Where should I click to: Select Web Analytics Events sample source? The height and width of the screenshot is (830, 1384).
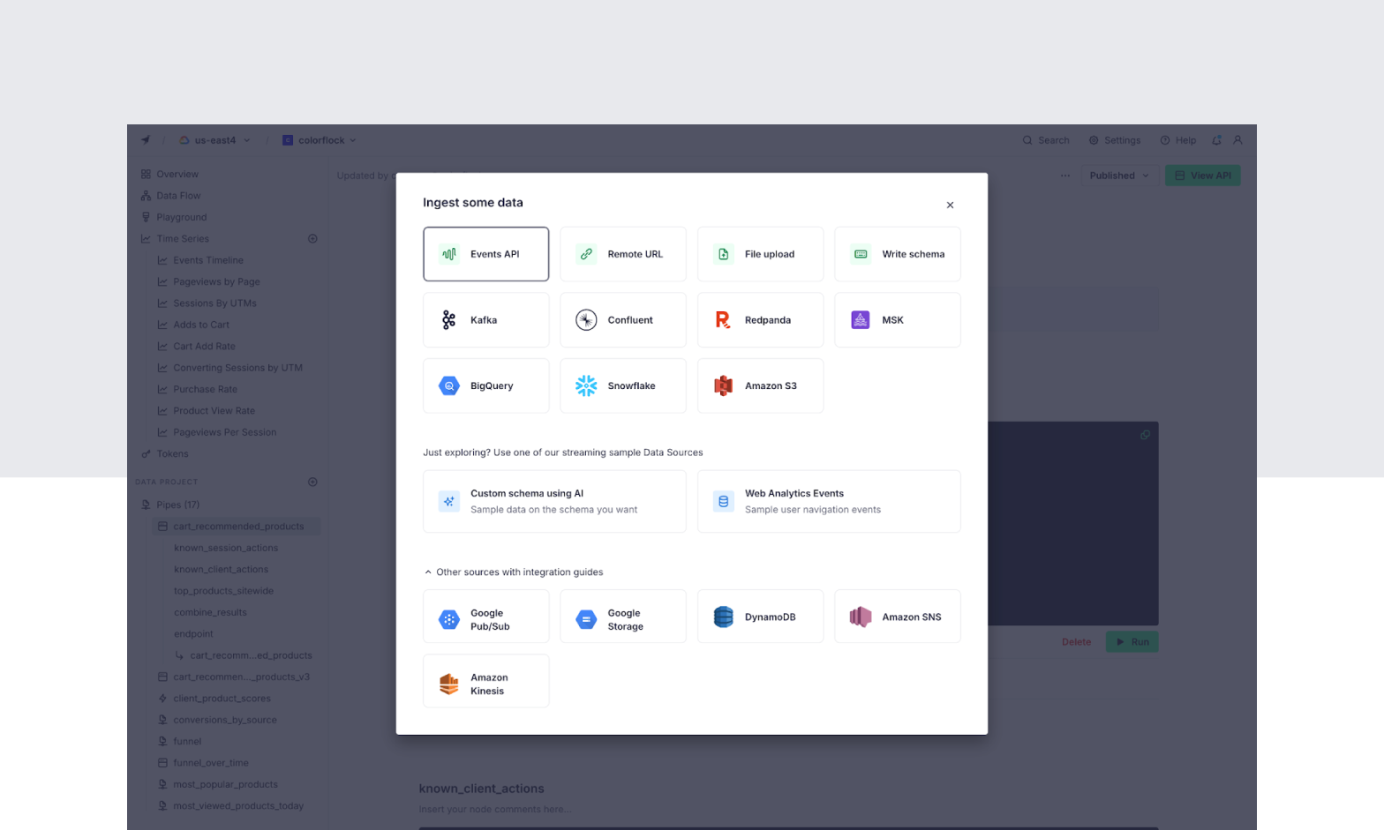click(x=828, y=501)
